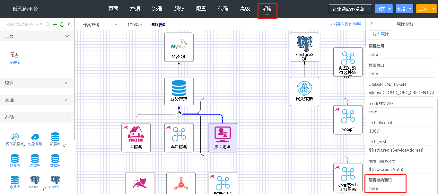This screenshot has width=438, height=194.
Task: Click the 保存 button
Action: pos(381,9)
